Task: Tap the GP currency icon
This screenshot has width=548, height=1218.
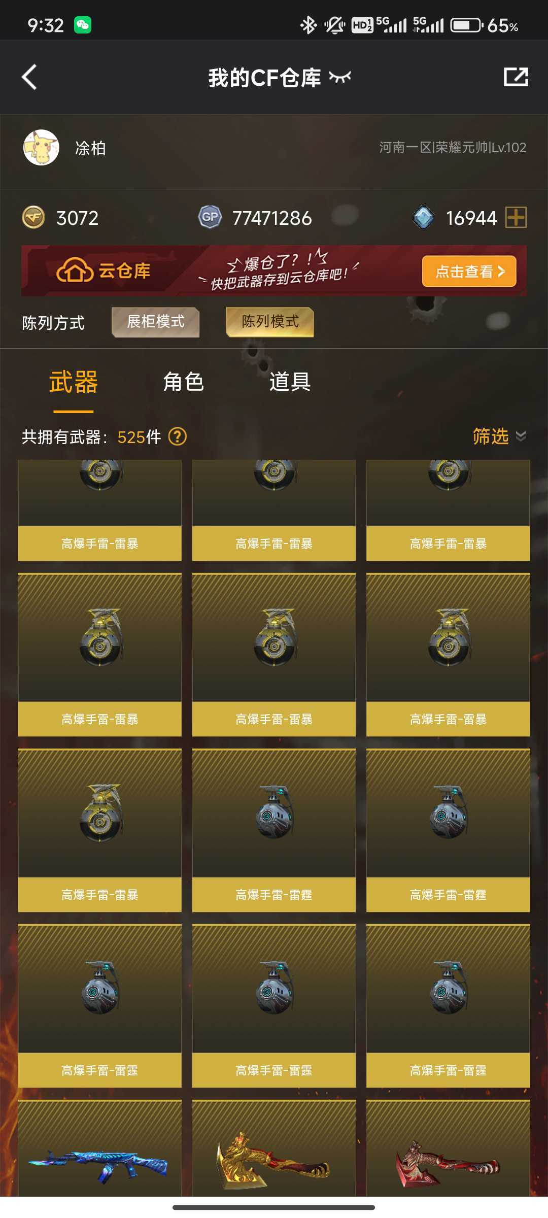Action: point(210,218)
